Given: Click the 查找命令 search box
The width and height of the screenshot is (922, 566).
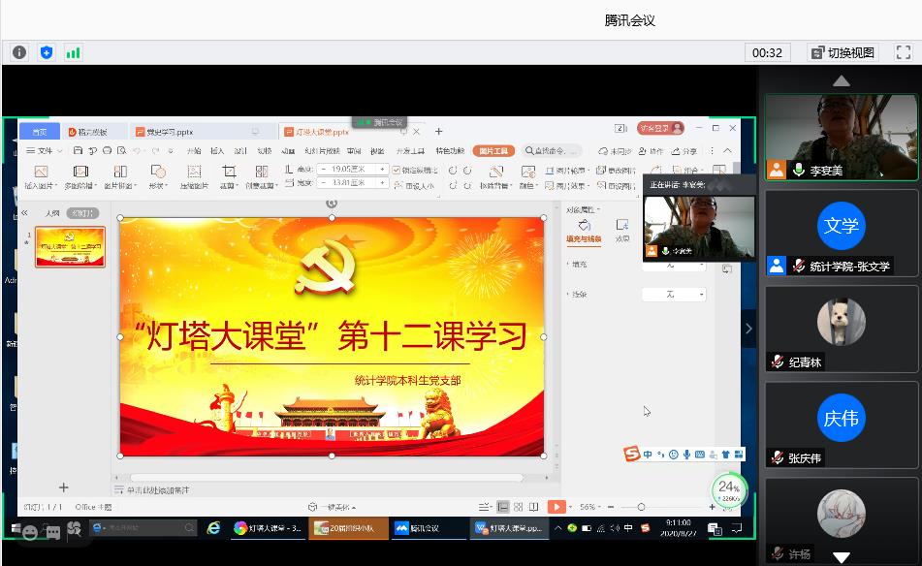Looking at the screenshot, I should click(553, 151).
